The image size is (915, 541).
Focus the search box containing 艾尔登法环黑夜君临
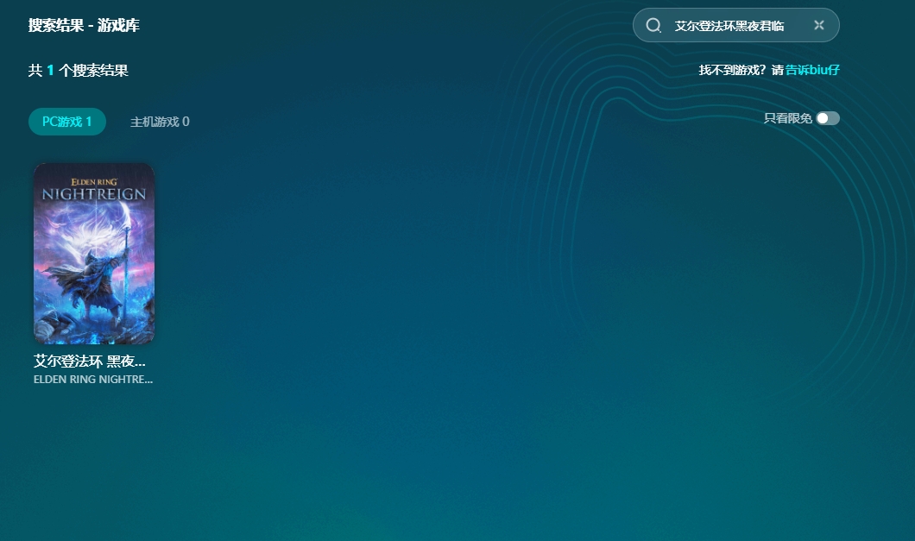pos(729,26)
